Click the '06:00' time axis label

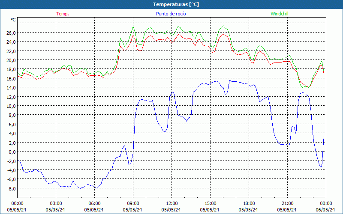click(94, 203)
